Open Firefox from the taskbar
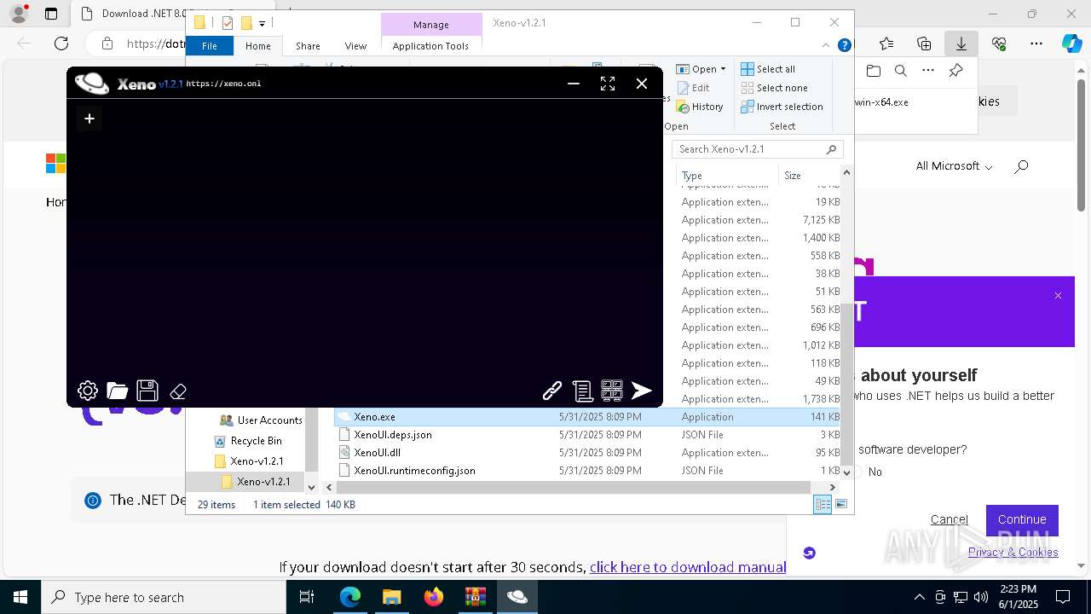This screenshot has height=614, width=1091. (434, 597)
